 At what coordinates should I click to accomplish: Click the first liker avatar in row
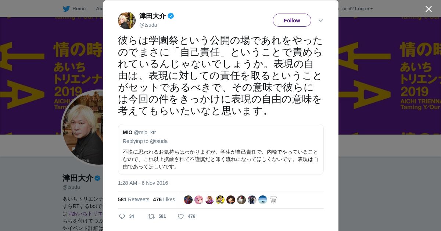188,200
